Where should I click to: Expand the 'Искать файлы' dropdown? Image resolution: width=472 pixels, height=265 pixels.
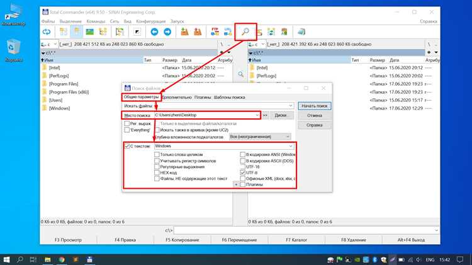coord(291,106)
